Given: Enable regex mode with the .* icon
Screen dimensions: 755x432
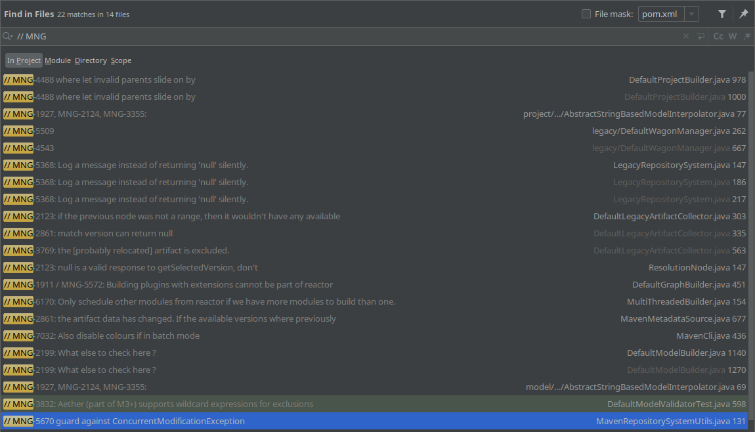Looking at the screenshot, I should point(746,36).
